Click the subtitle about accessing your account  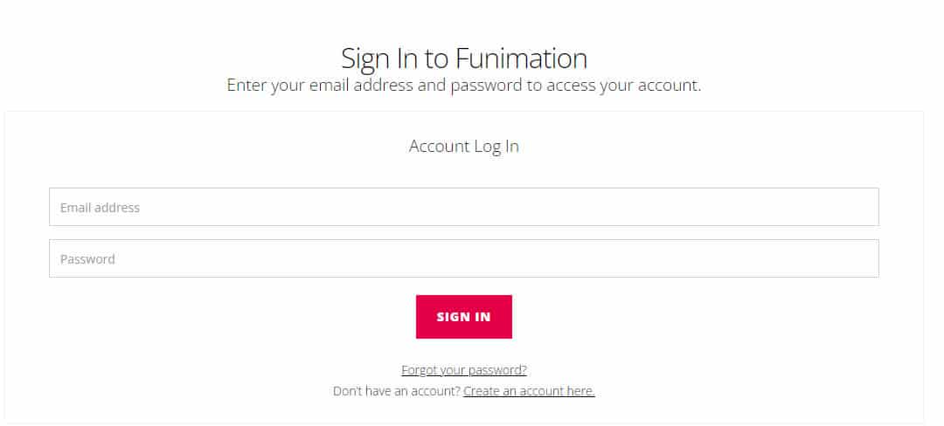[463, 86]
